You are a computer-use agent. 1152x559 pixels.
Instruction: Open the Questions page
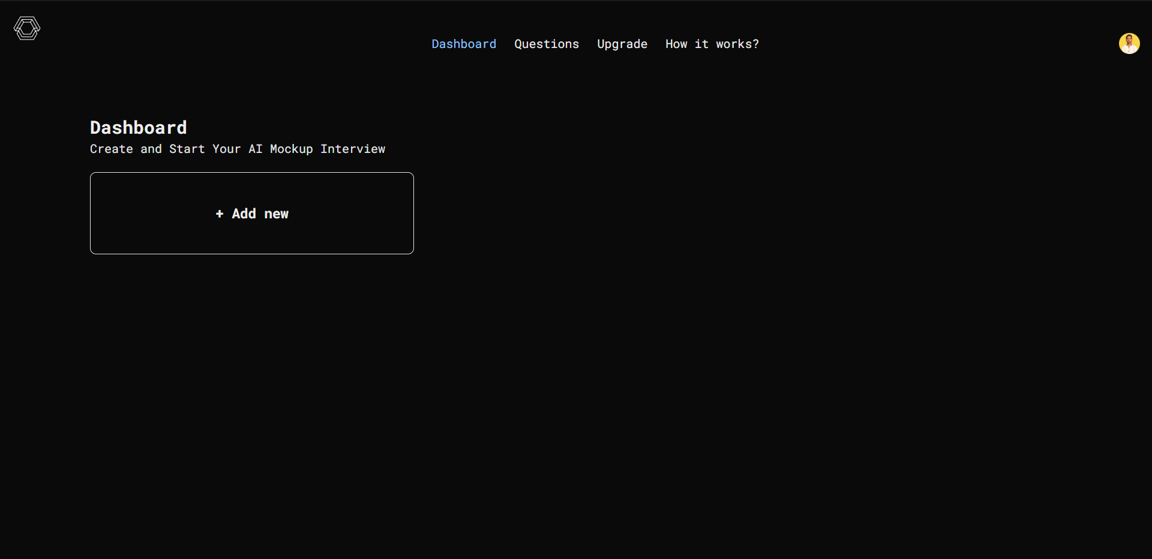pyautogui.click(x=546, y=44)
